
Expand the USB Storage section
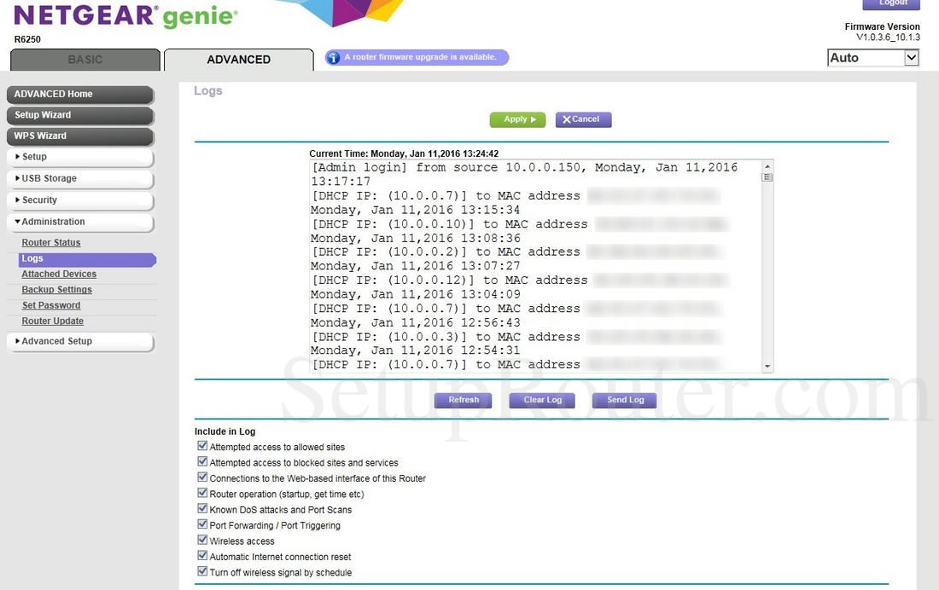80,178
